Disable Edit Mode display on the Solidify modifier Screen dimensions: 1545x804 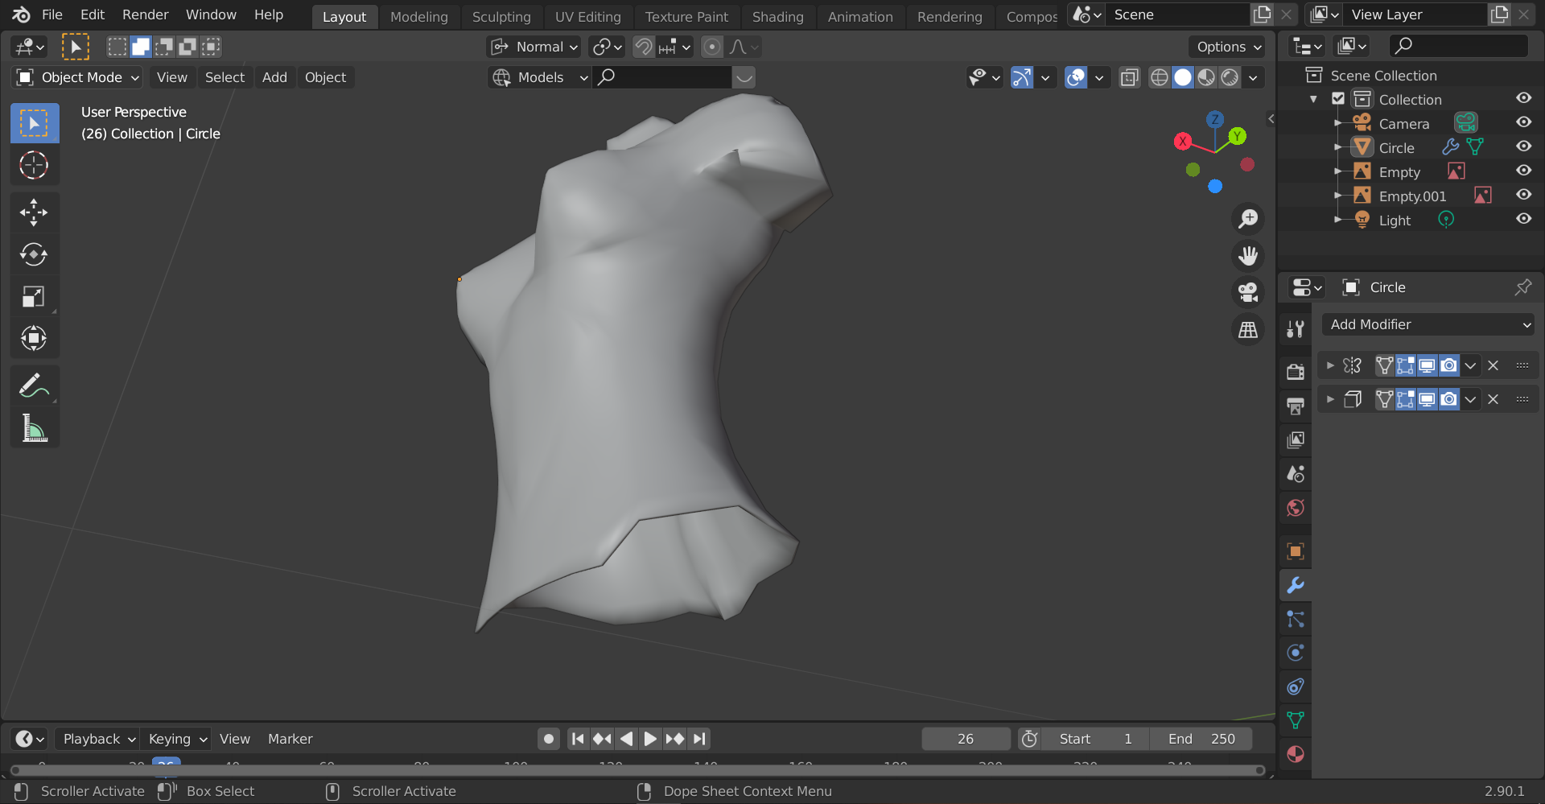1405,398
